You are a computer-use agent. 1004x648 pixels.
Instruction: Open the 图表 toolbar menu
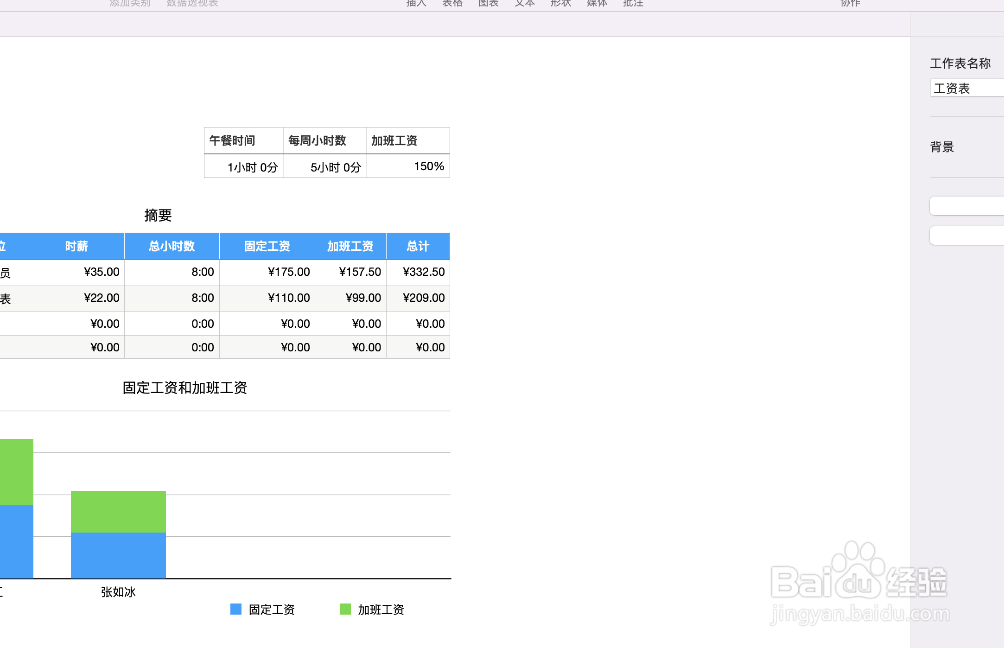coord(488,3)
